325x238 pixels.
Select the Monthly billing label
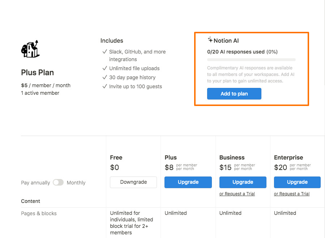[x=76, y=183]
